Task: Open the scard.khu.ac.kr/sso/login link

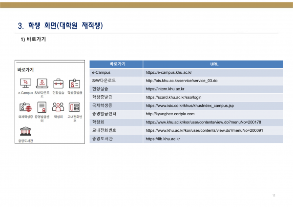Action: 173,97
